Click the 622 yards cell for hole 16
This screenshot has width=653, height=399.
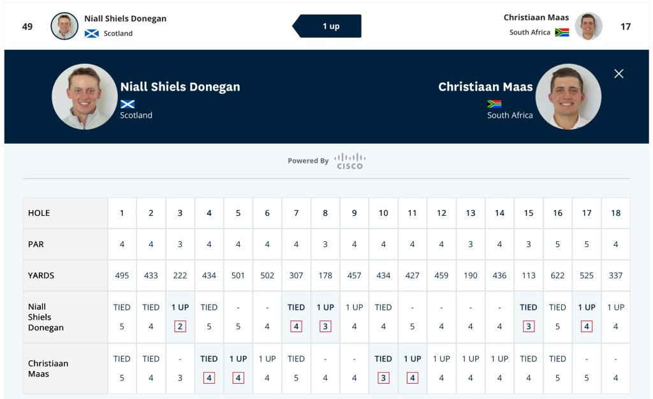[x=557, y=276]
